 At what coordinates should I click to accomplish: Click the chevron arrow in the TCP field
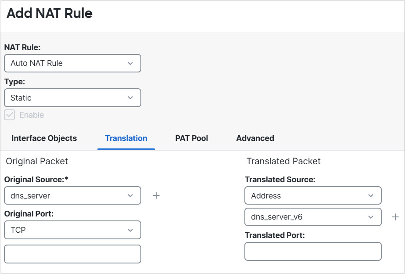tap(130, 230)
